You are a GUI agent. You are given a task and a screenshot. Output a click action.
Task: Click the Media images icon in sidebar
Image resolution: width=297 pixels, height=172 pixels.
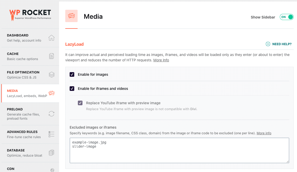pos(51,93)
